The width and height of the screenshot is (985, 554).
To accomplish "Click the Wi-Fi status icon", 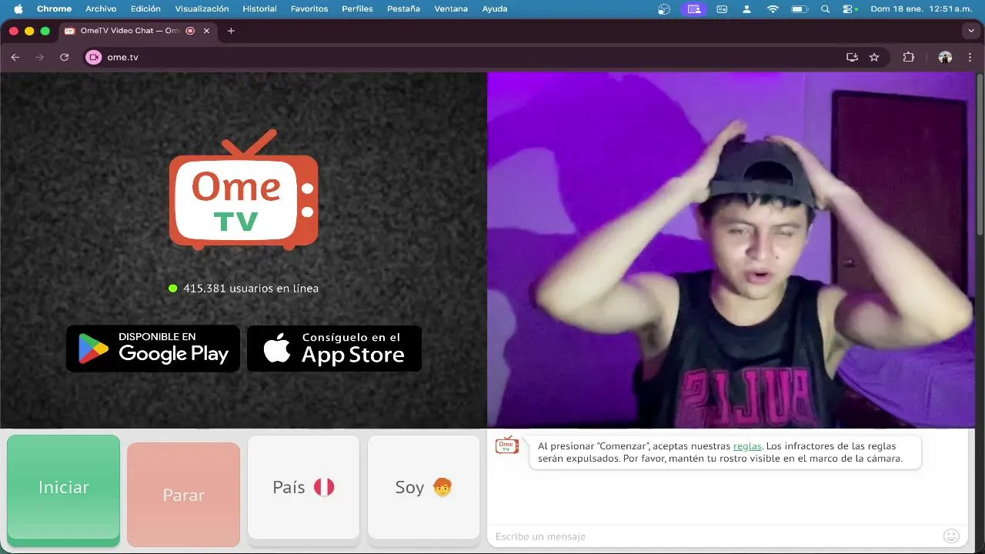I will tap(773, 9).
